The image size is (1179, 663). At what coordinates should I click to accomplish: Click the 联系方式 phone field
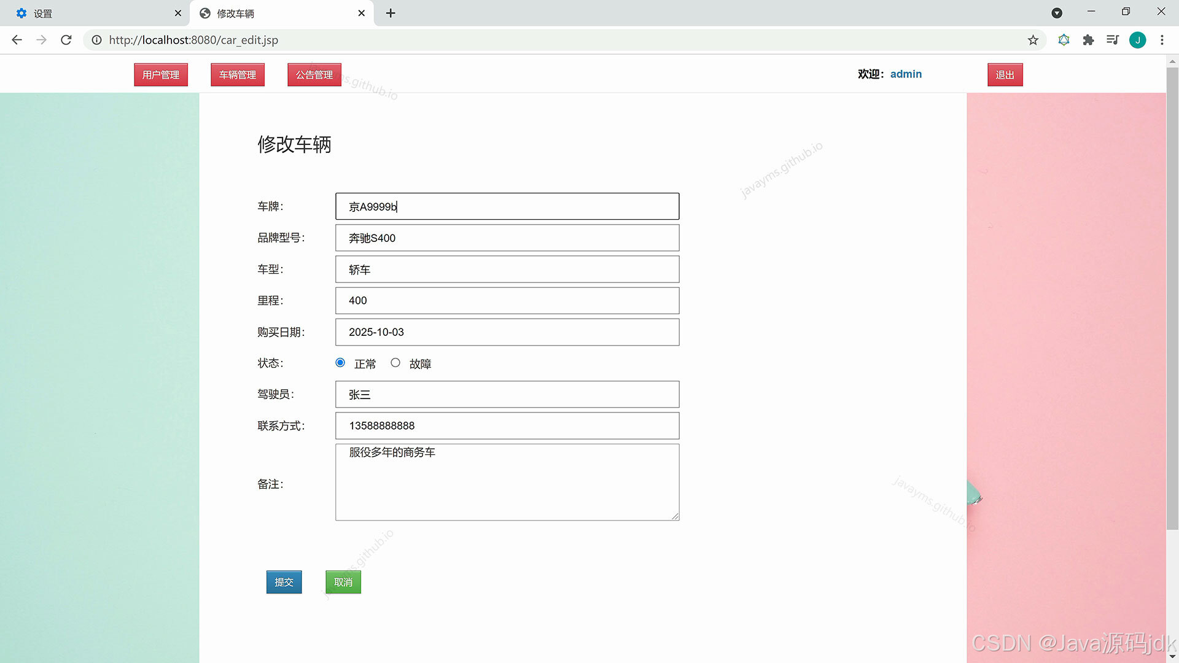[x=507, y=426]
